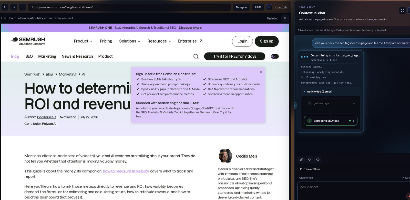The height and width of the screenshot is (200, 410).
Task: Click Try it for FREE for 7 days
Action: click(x=234, y=56)
